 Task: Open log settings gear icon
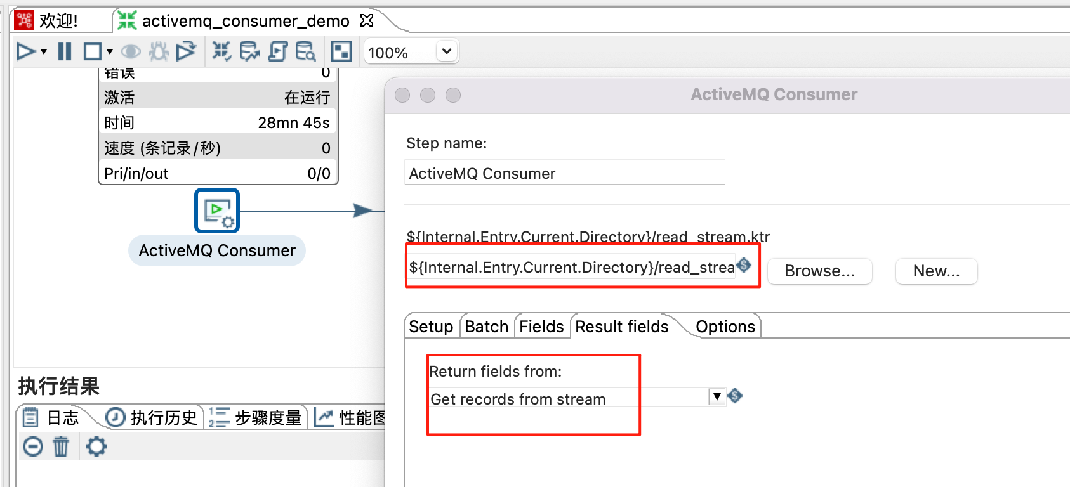96,446
